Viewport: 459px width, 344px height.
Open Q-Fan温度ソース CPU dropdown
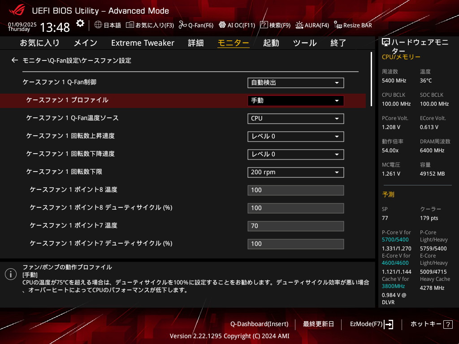click(x=295, y=119)
